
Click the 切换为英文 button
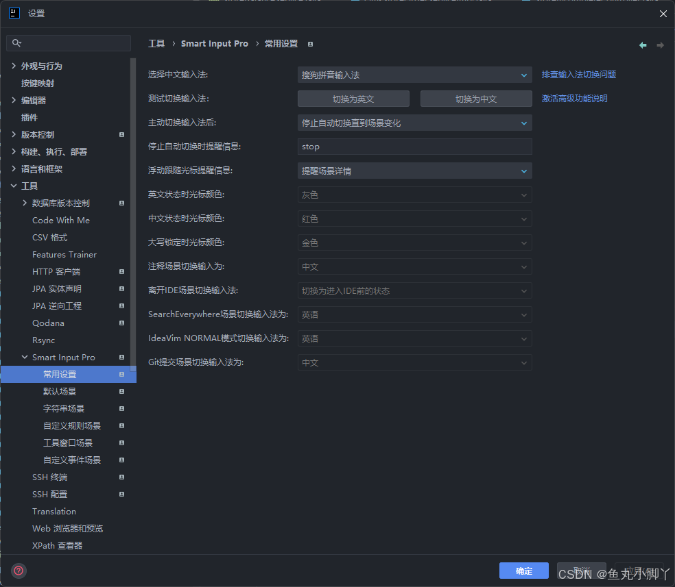pos(353,99)
